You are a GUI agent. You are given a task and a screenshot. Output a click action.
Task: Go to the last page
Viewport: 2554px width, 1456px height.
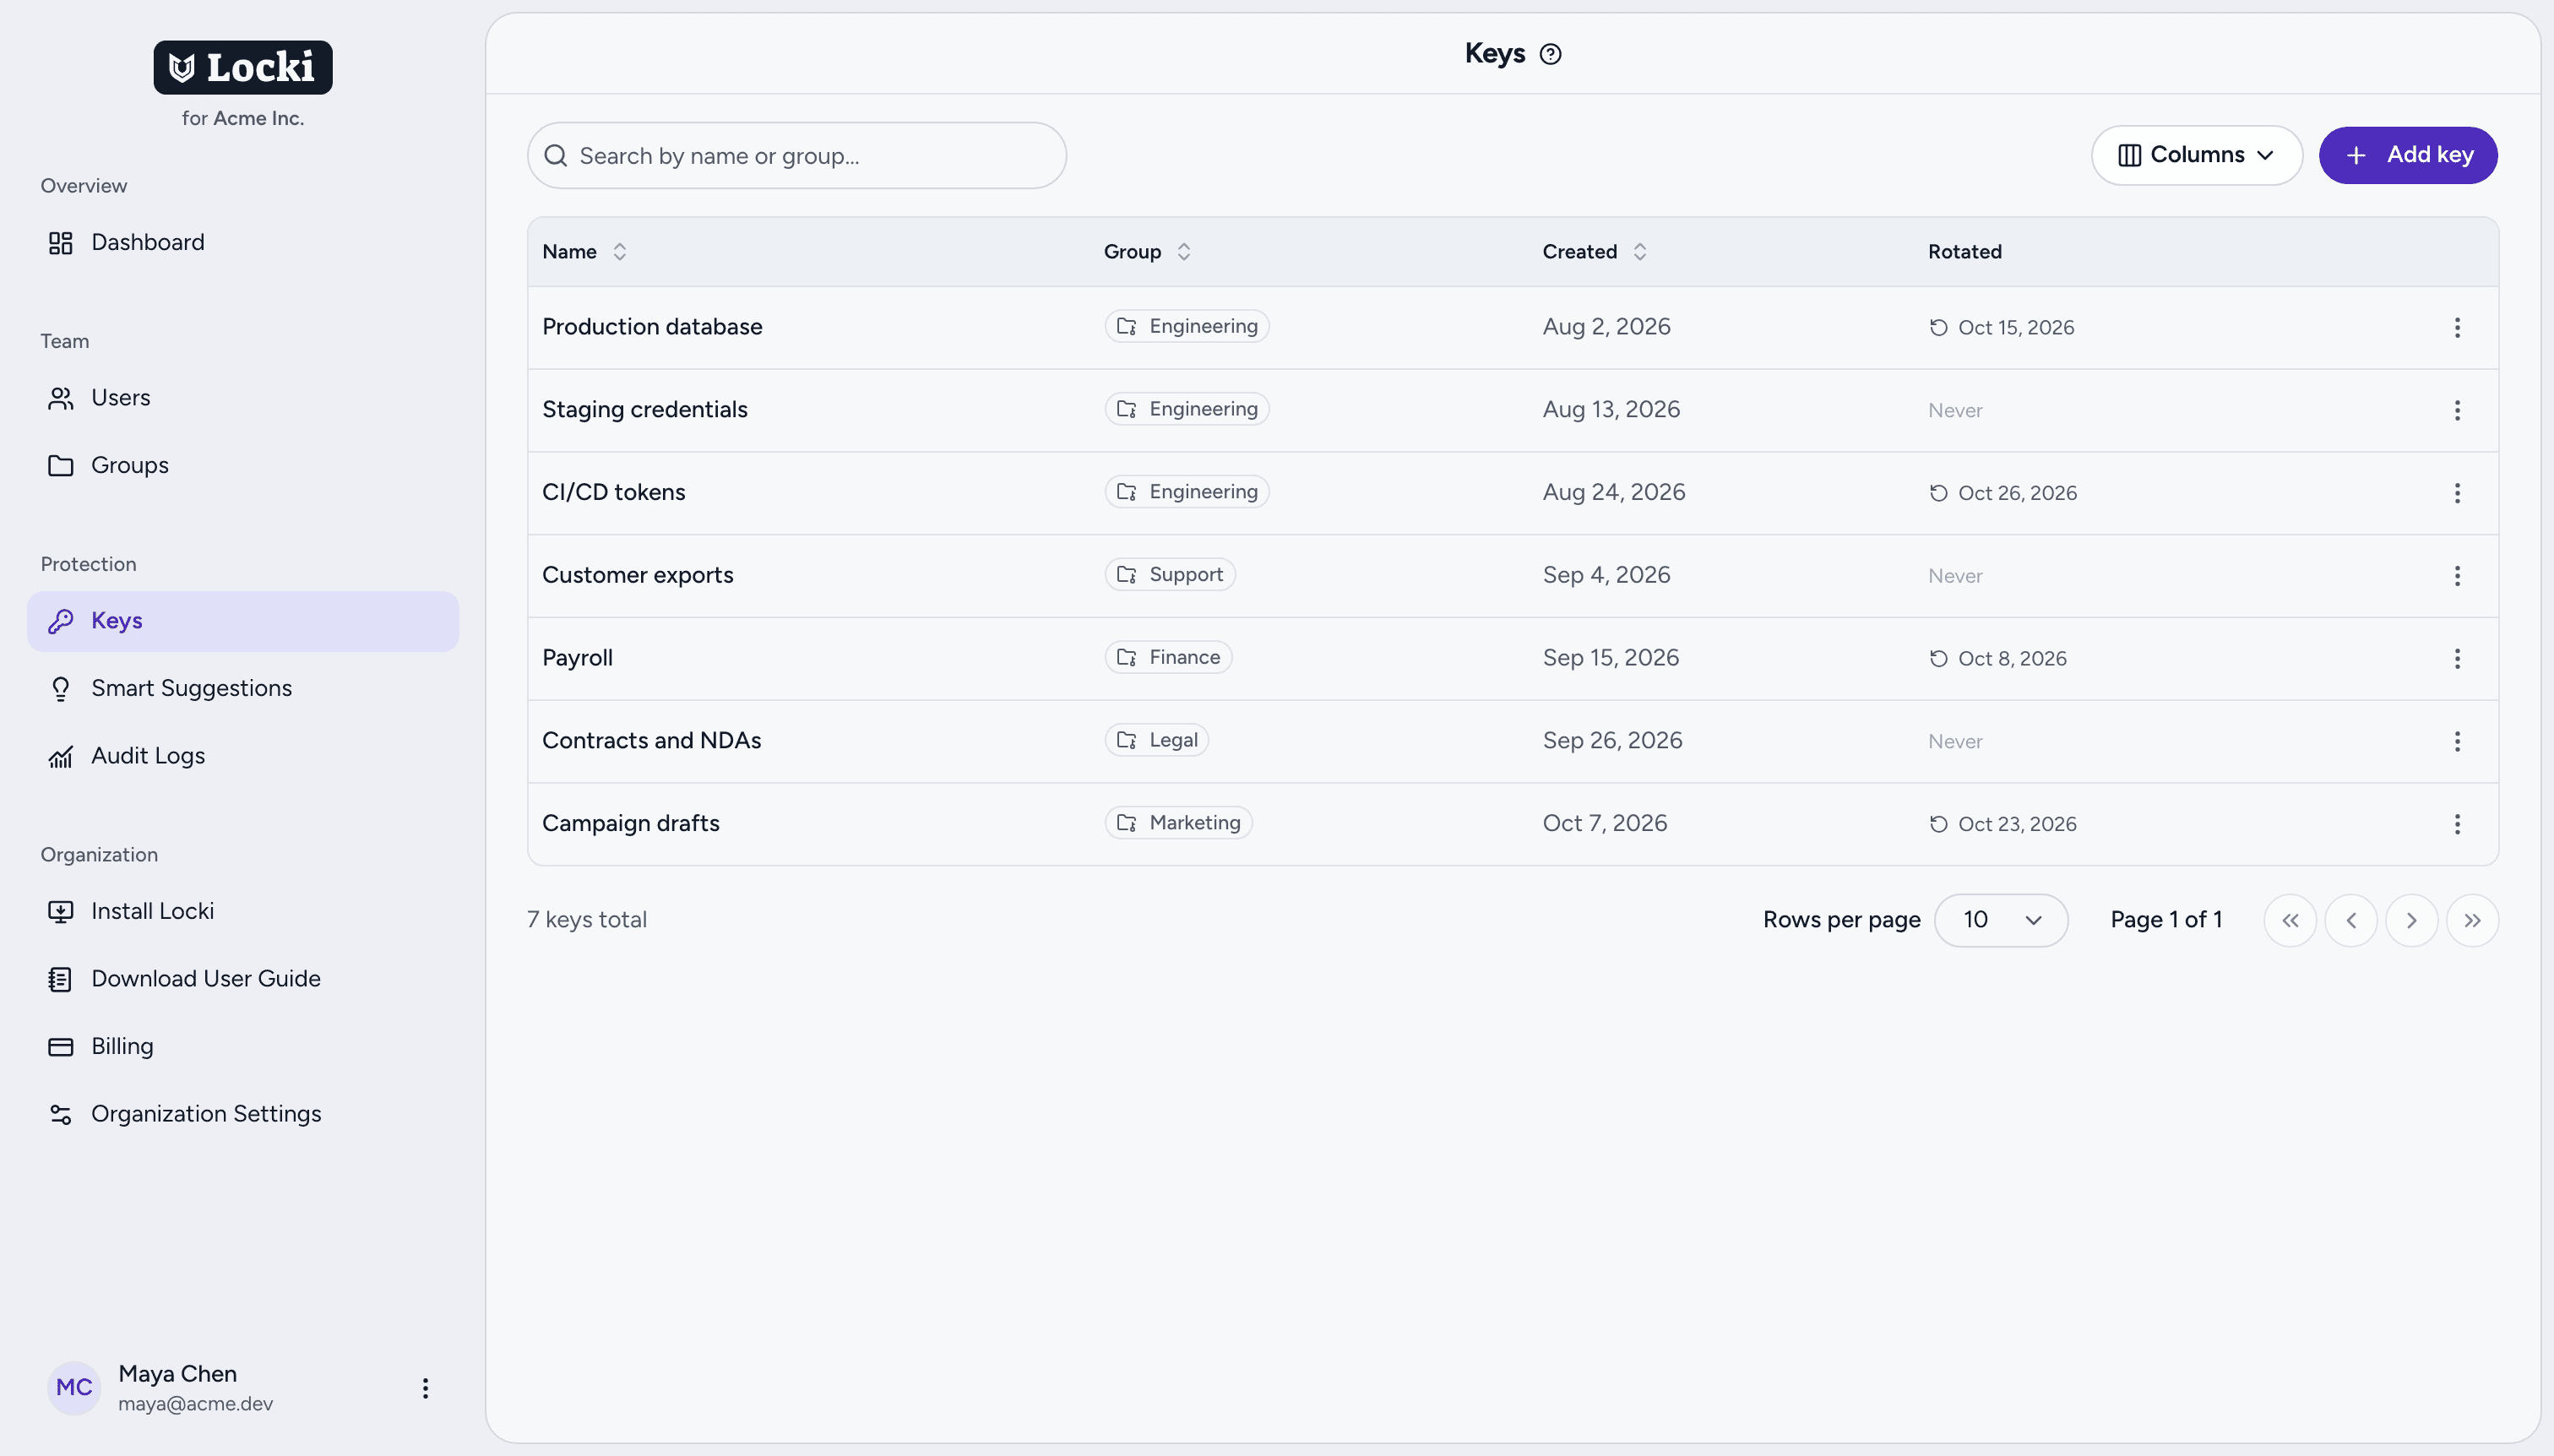point(2472,920)
